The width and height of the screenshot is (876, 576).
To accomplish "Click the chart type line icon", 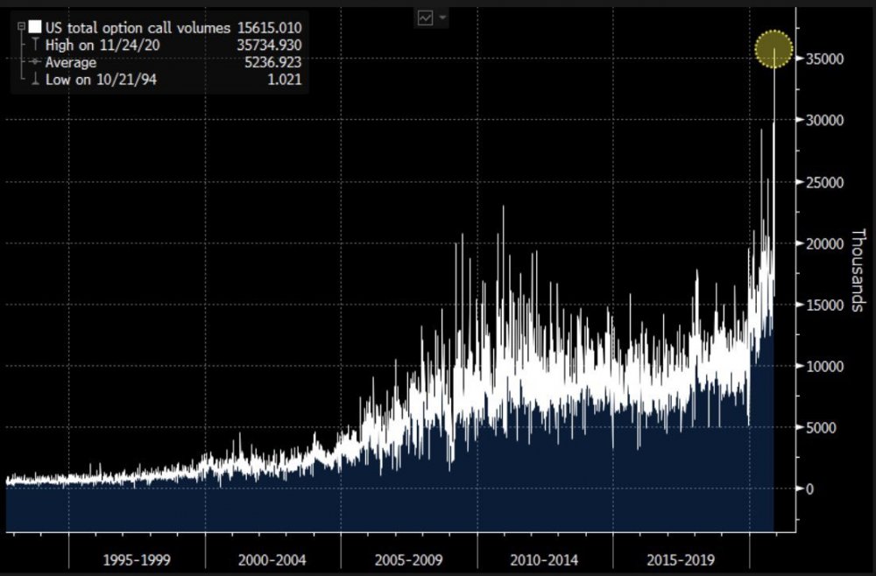I will click(x=425, y=18).
